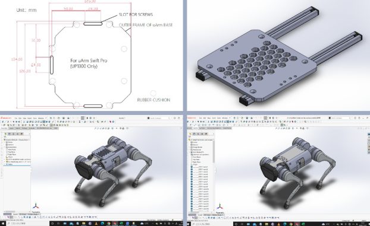Click the Search Commands field in the assembly window
The width and height of the screenshot is (370, 226).
point(158,118)
